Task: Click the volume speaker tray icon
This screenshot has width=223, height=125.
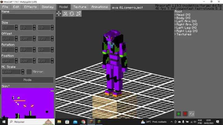Action: [195, 122]
